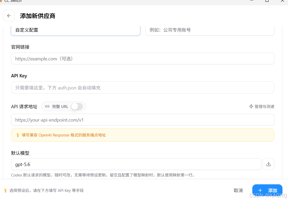Click the 填写兼容 OpenAI Response hint text

coord(64,135)
